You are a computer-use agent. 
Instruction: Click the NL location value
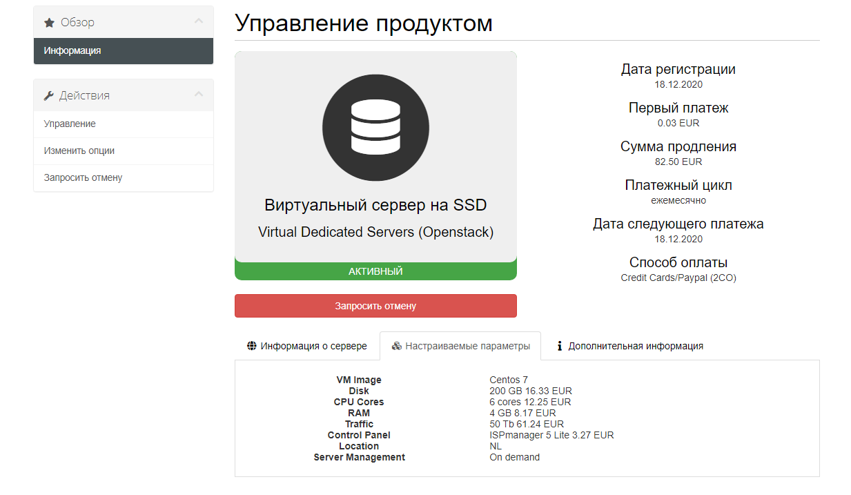(496, 446)
